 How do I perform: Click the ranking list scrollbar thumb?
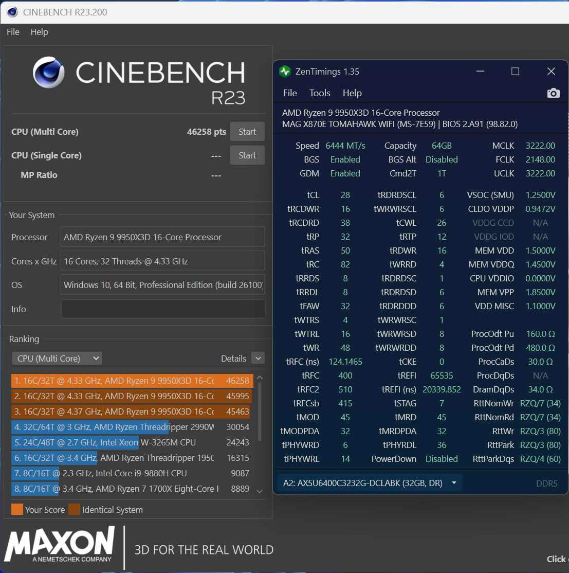click(x=260, y=412)
